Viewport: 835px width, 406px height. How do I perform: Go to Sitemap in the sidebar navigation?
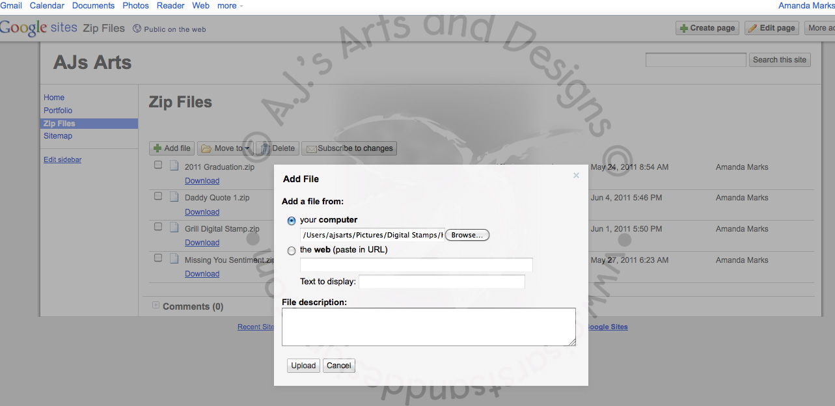tap(58, 136)
